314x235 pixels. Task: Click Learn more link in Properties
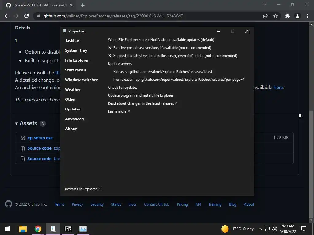point(119,111)
